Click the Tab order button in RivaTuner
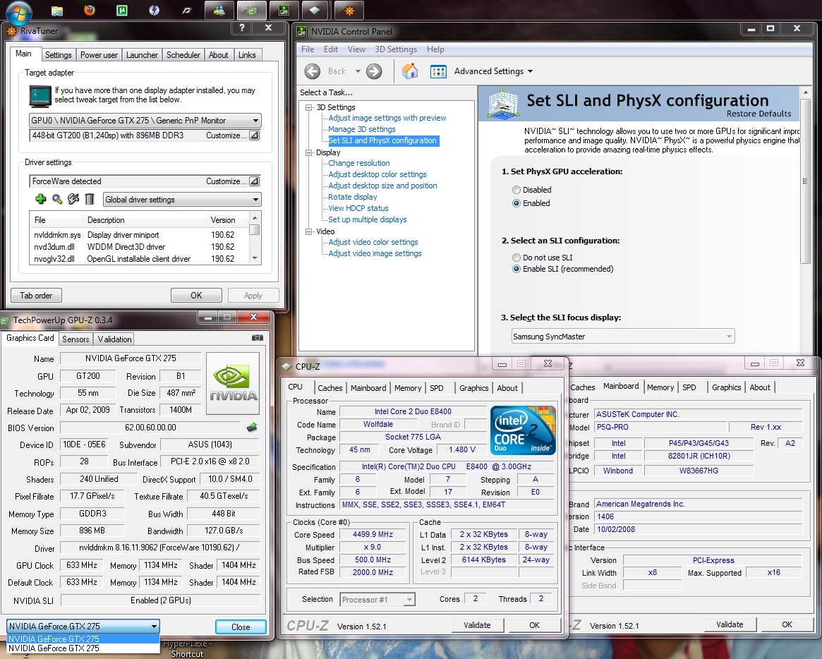822x659 pixels. 36,296
